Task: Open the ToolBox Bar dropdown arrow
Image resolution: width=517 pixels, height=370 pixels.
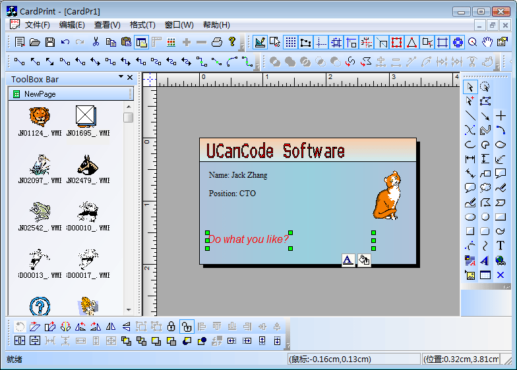Action: point(121,78)
